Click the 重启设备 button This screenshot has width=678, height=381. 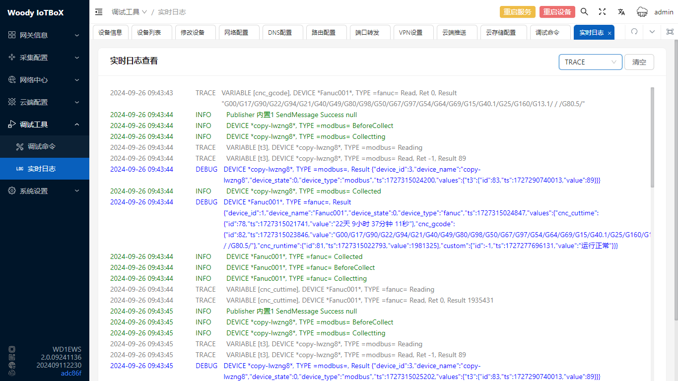(x=557, y=12)
